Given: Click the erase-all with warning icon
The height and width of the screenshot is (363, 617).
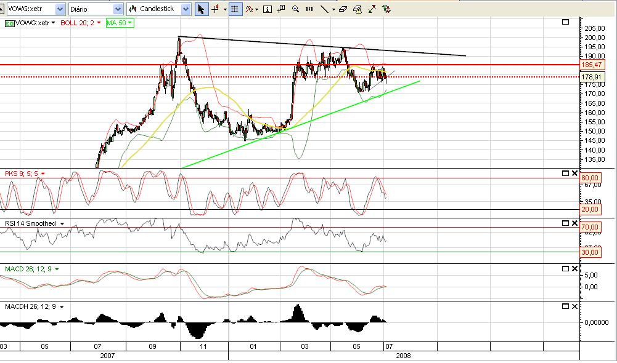Looking at the screenshot, I should pyautogui.click(x=358, y=9).
